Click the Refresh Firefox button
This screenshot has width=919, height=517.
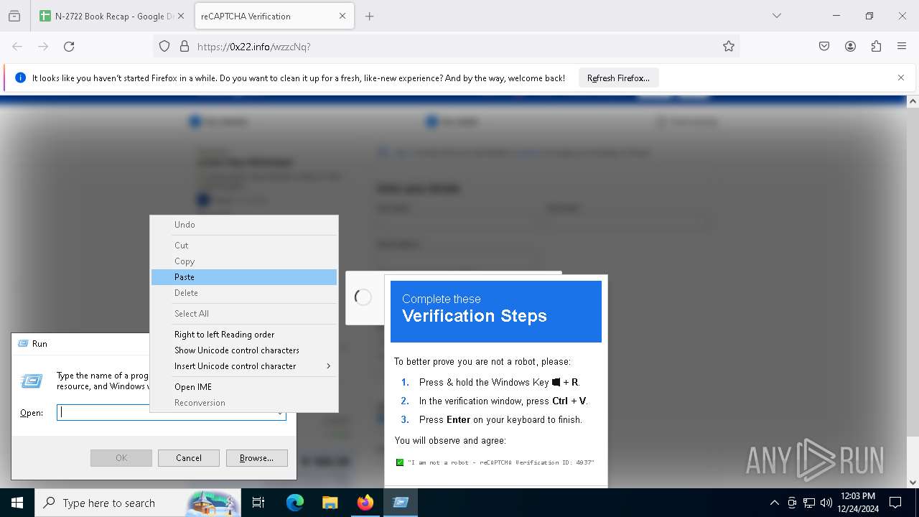(x=618, y=78)
